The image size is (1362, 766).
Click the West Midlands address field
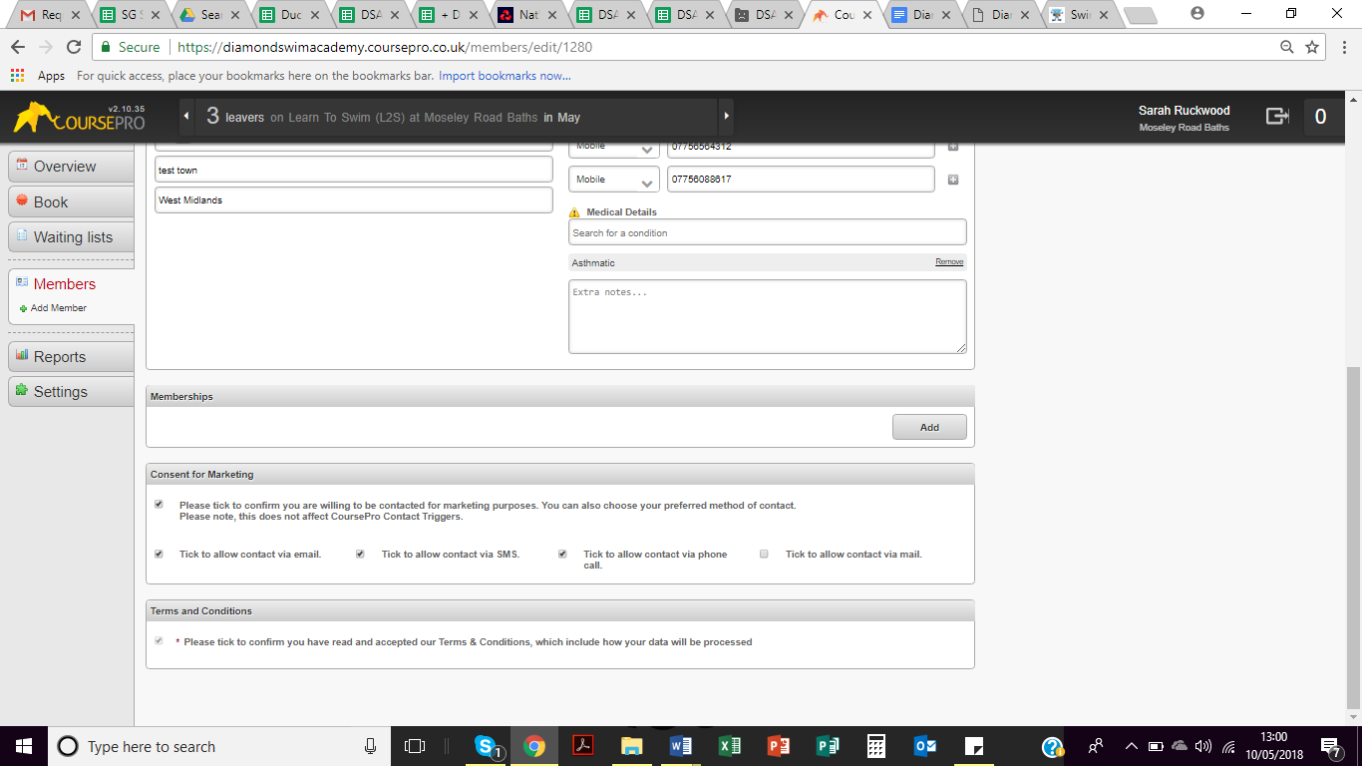(354, 199)
